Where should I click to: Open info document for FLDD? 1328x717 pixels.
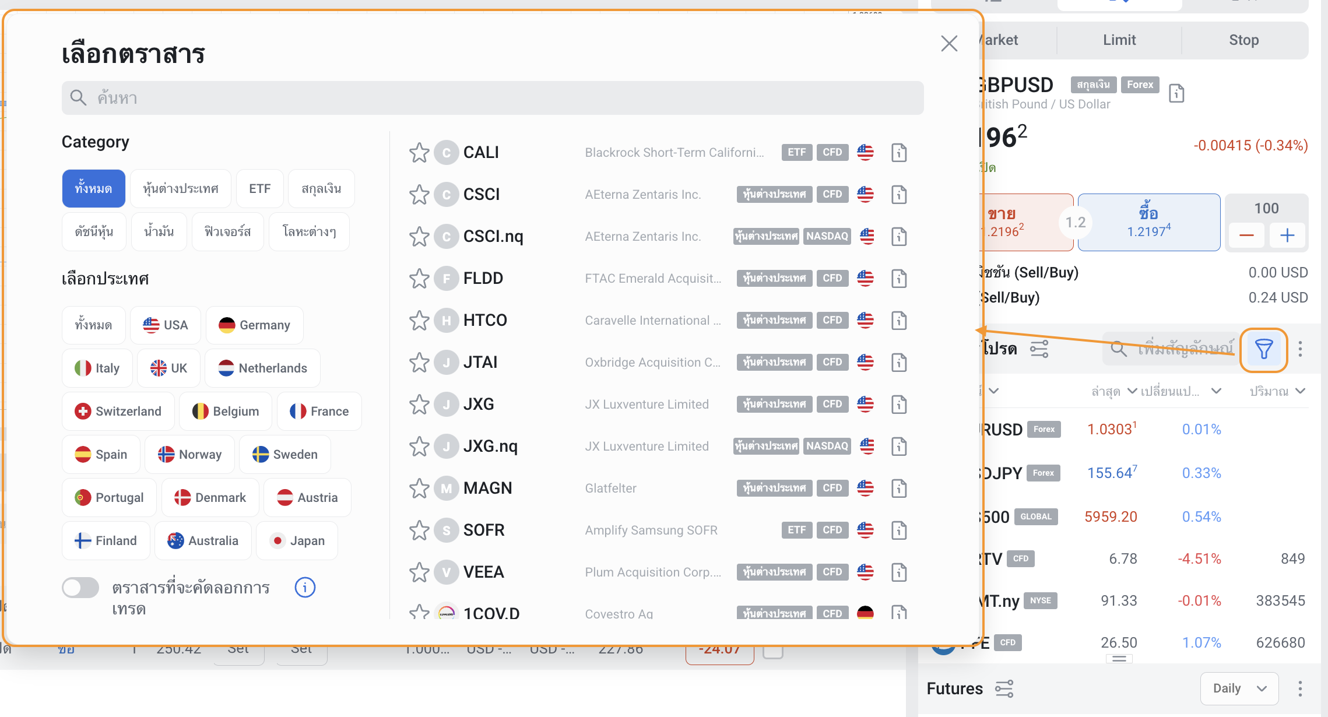point(899,279)
